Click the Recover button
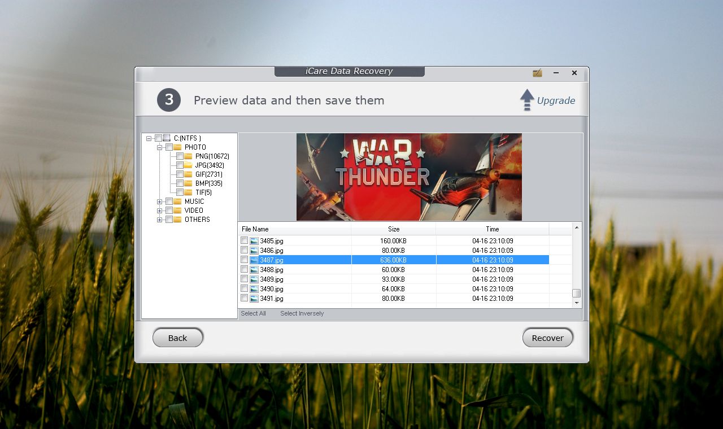 click(x=547, y=338)
